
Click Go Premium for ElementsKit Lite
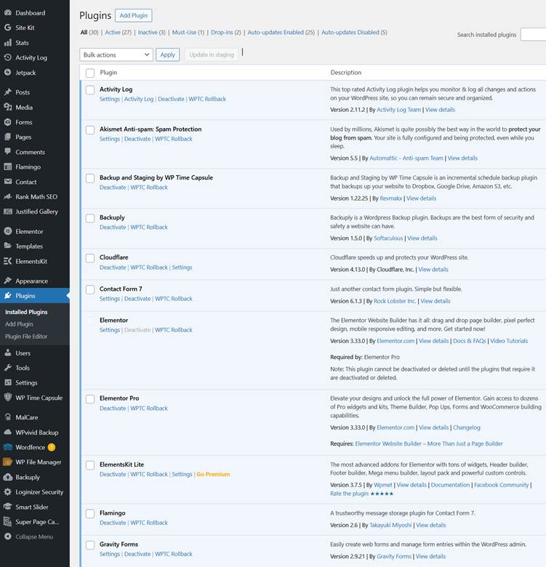pyautogui.click(x=212, y=475)
